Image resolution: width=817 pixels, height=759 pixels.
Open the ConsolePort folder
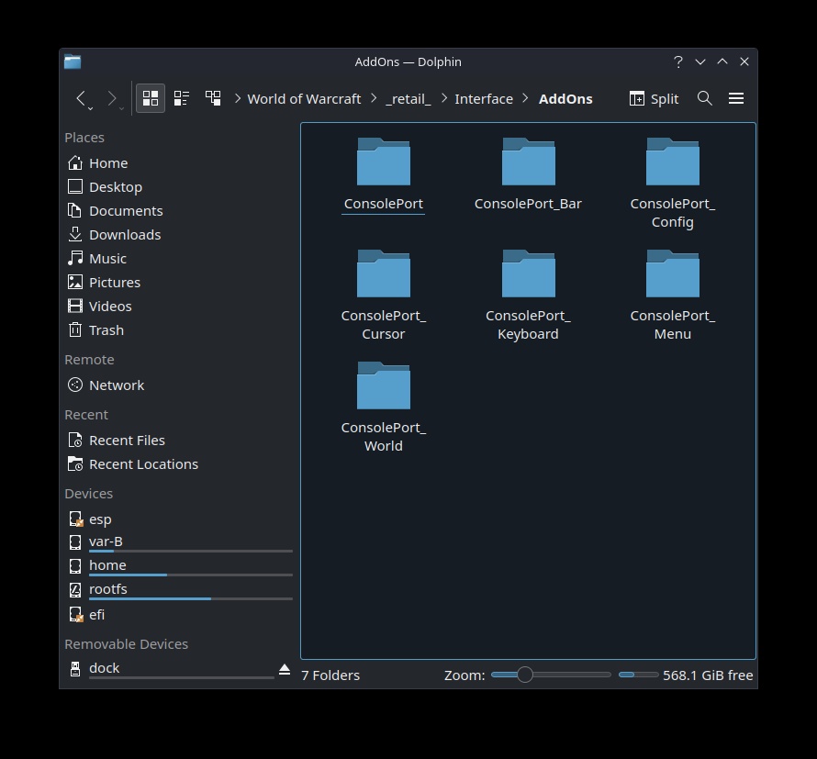384,174
